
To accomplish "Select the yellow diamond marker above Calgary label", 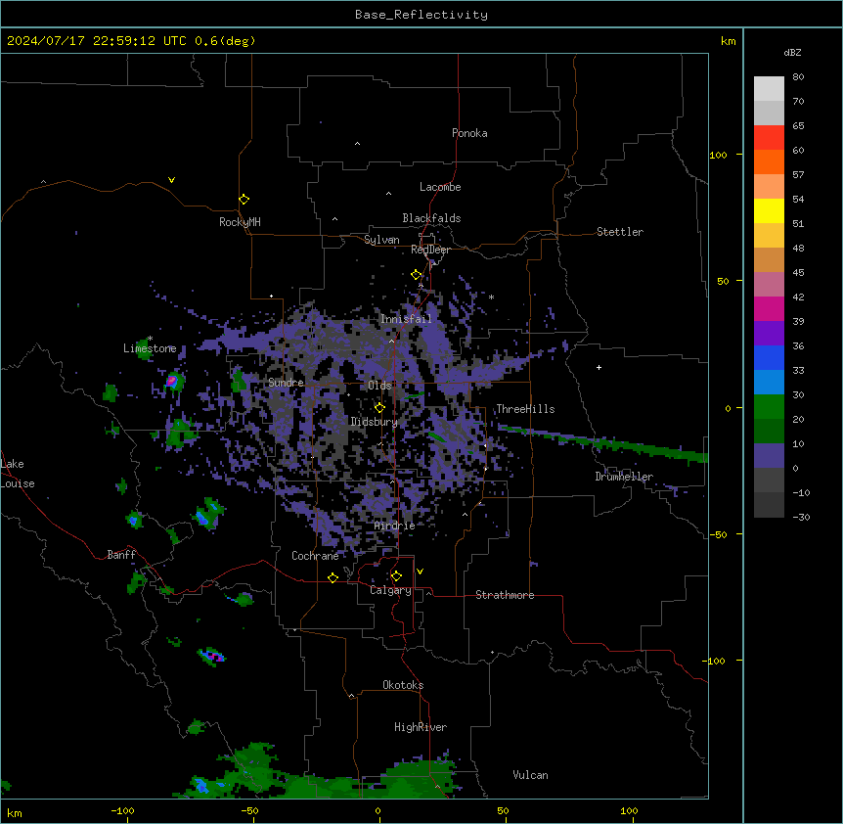I will click(396, 576).
